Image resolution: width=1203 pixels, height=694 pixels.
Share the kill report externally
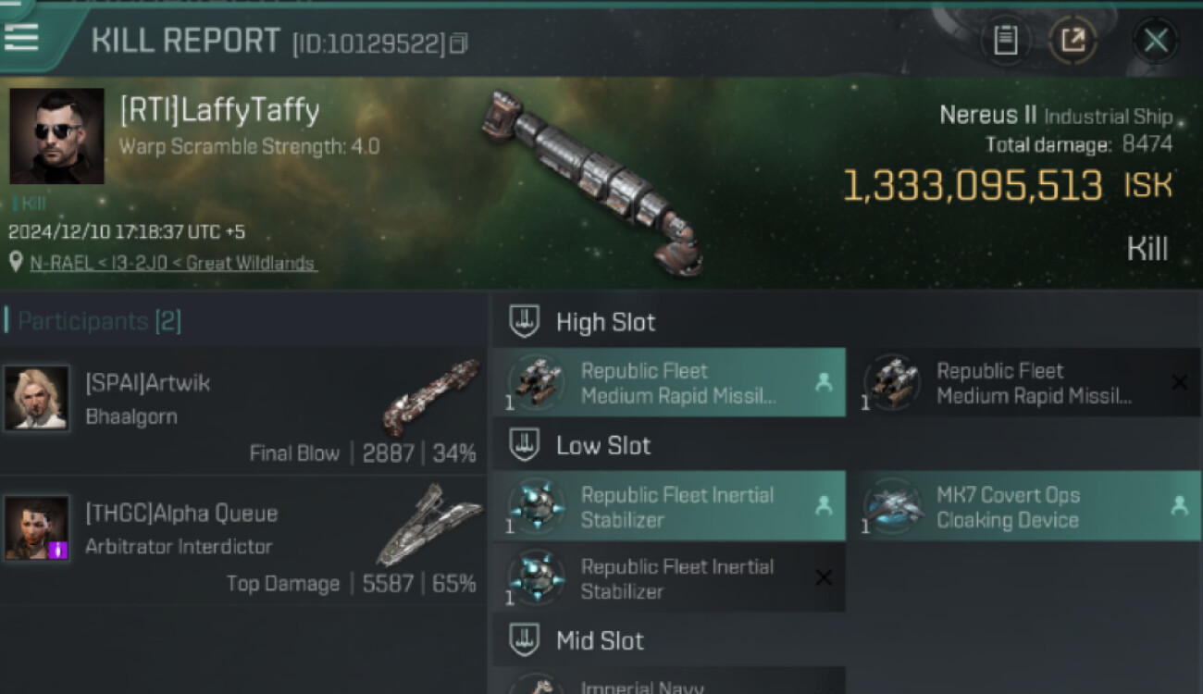click(1073, 41)
